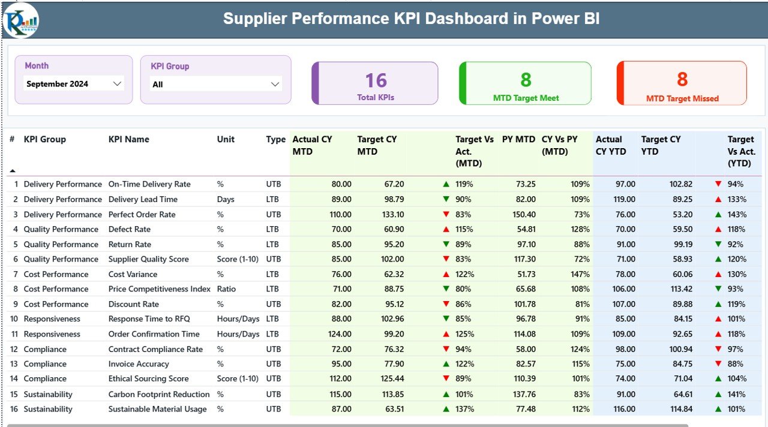This screenshot has height=427, width=768.
Task: Click red MTD arrow for Ethical Sourcing Score
Action: coord(446,378)
